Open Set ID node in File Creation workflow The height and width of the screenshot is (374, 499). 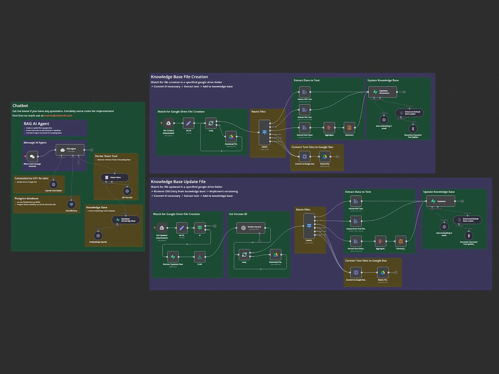189,123
